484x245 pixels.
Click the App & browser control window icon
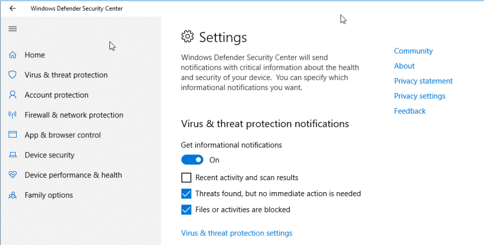tap(13, 135)
